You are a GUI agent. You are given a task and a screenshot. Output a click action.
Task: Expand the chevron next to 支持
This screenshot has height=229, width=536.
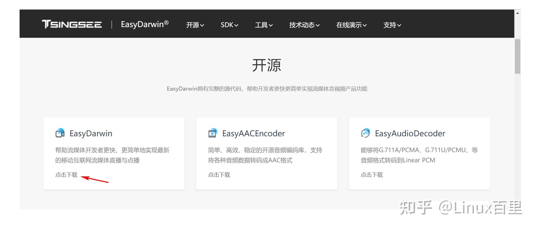coord(399,26)
